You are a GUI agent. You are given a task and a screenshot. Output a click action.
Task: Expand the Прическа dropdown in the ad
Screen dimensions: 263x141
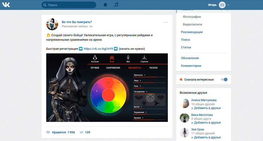click(x=140, y=75)
